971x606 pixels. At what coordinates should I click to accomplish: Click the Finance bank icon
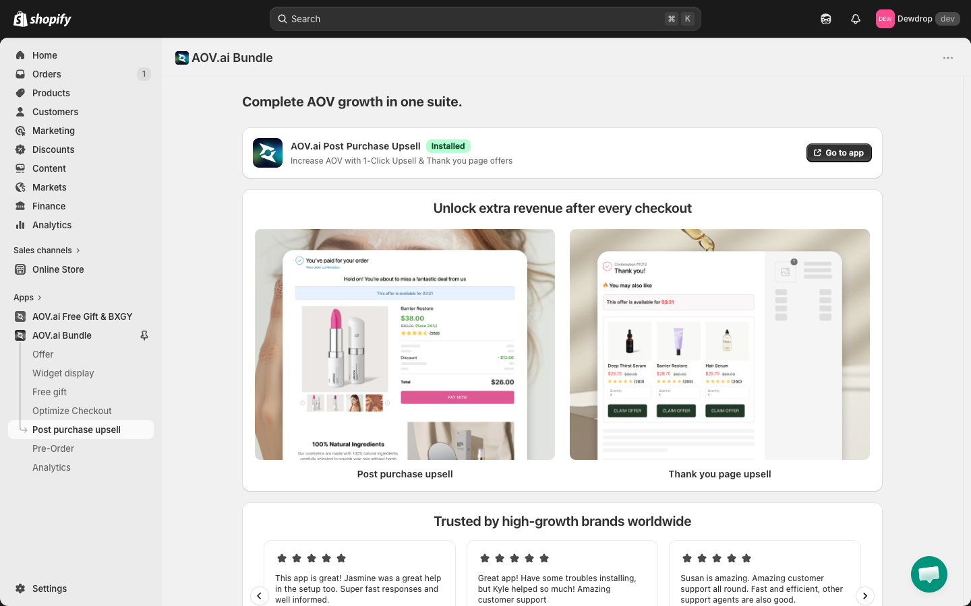pyautogui.click(x=20, y=206)
